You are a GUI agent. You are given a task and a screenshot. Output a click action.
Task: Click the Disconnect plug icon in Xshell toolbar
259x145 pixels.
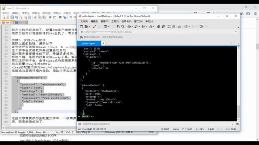tap(94, 27)
